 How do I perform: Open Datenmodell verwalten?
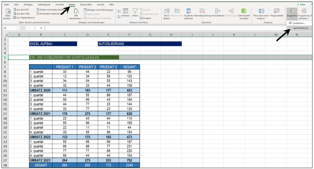244,14
